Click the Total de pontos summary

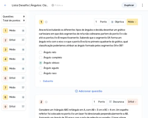pyautogui.click(x=14, y=21)
